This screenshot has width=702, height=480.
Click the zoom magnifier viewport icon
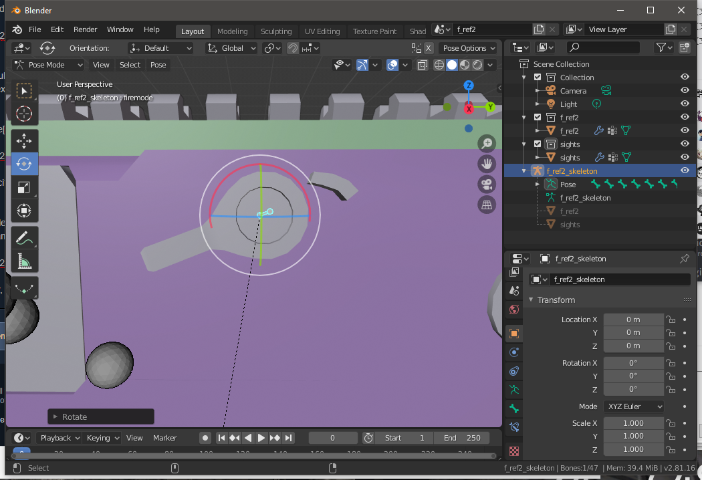click(x=487, y=144)
